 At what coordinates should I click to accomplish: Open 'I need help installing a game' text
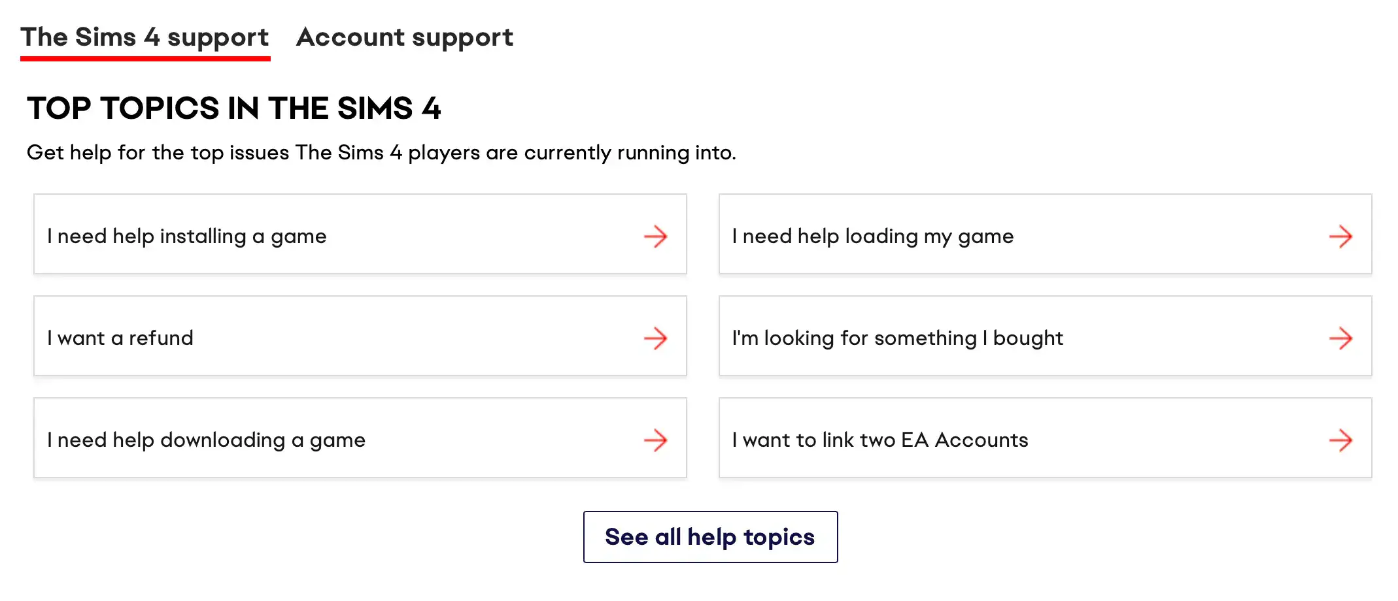187,236
